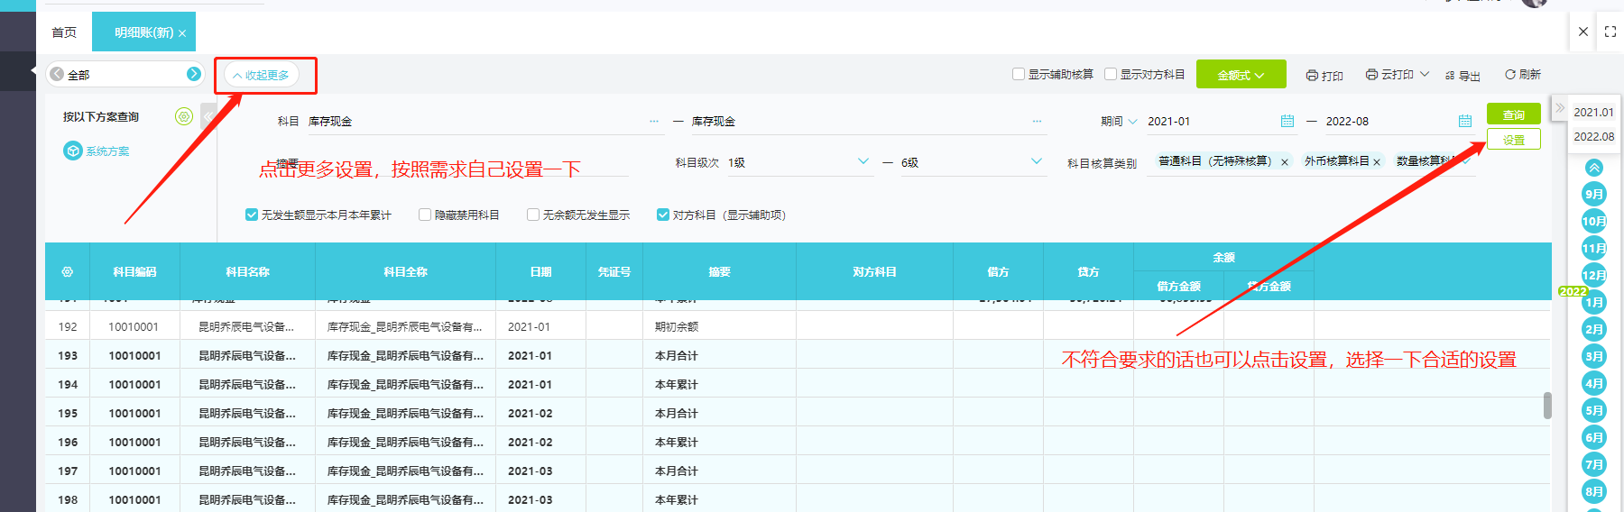Select 2021.01 in timeline panel
1624x512 pixels.
(1593, 112)
